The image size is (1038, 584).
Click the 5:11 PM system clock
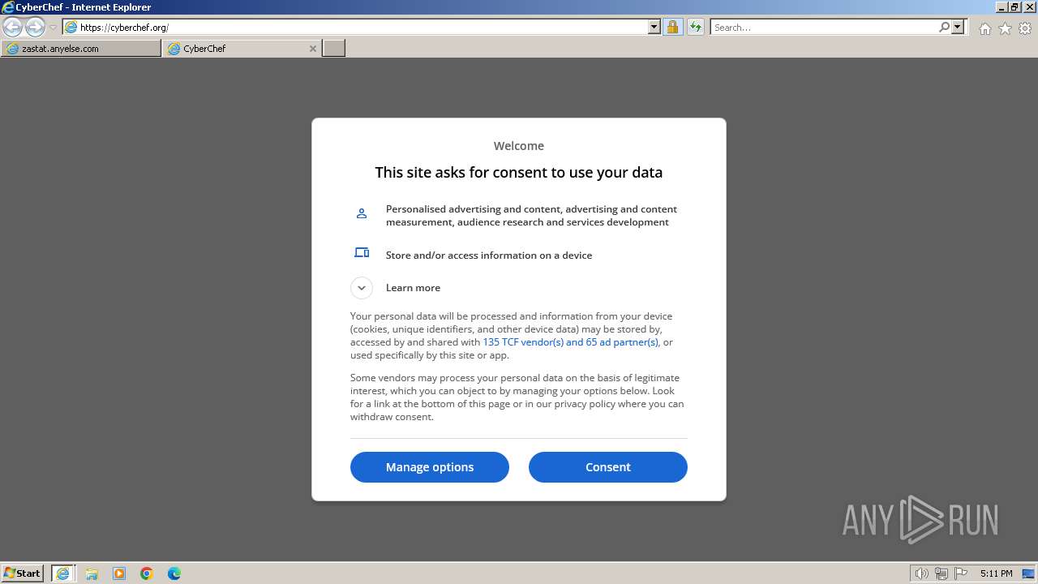click(x=996, y=573)
